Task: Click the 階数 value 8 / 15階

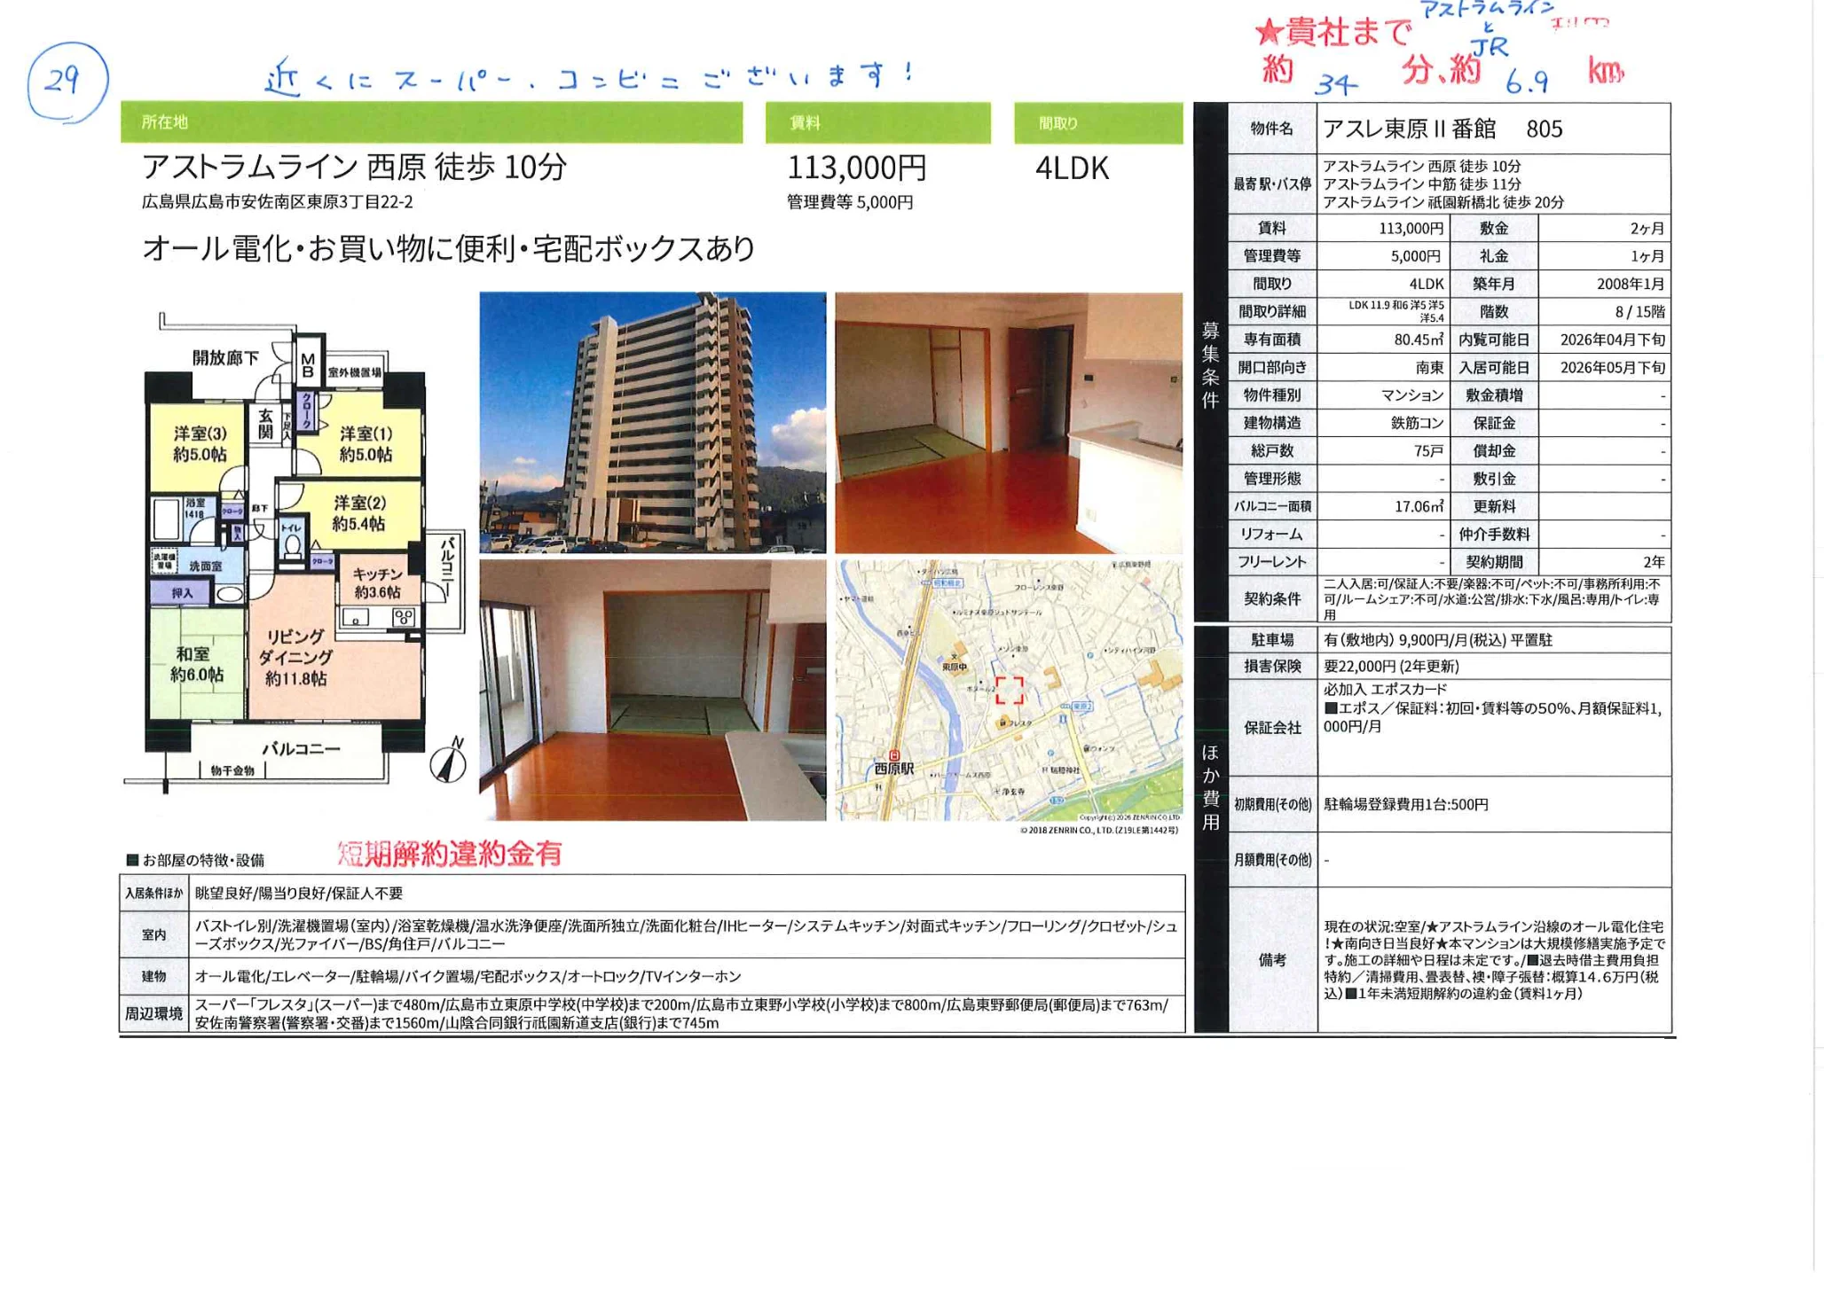Action: click(1640, 312)
